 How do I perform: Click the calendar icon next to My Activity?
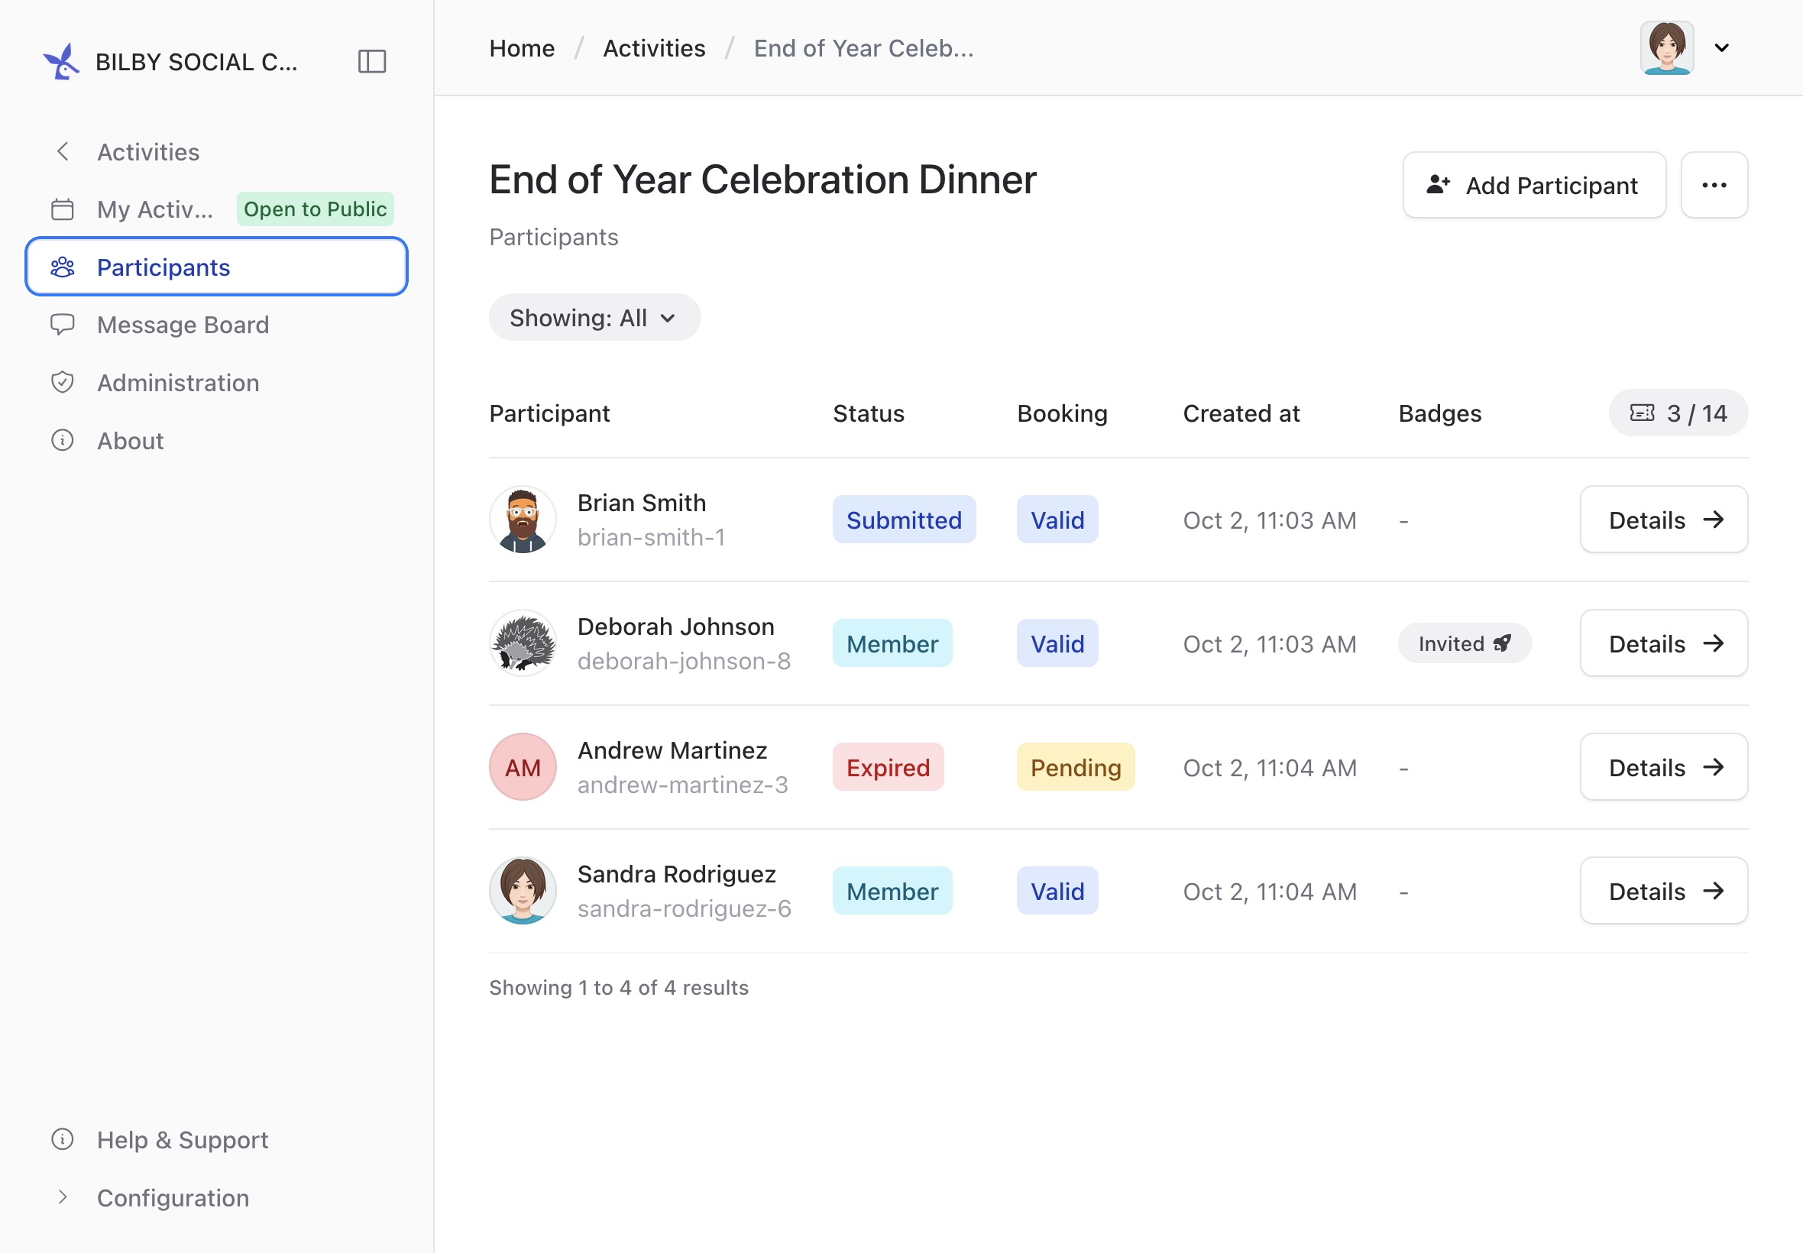[x=63, y=209]
